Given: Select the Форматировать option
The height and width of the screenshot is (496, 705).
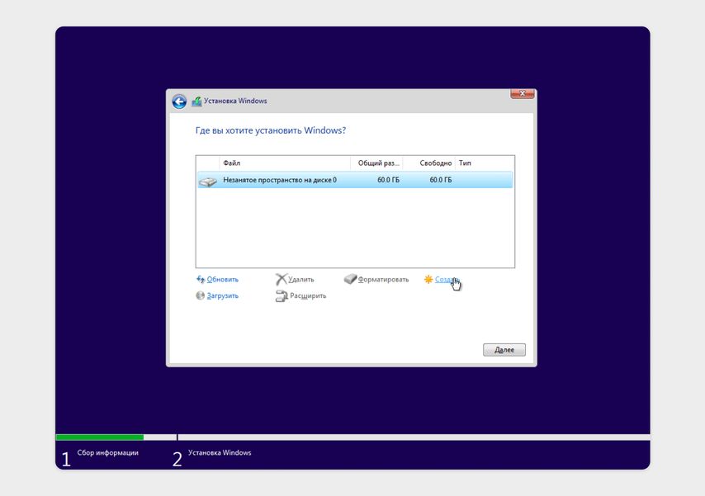Looking at the screenshot, I should click(383, 279).
